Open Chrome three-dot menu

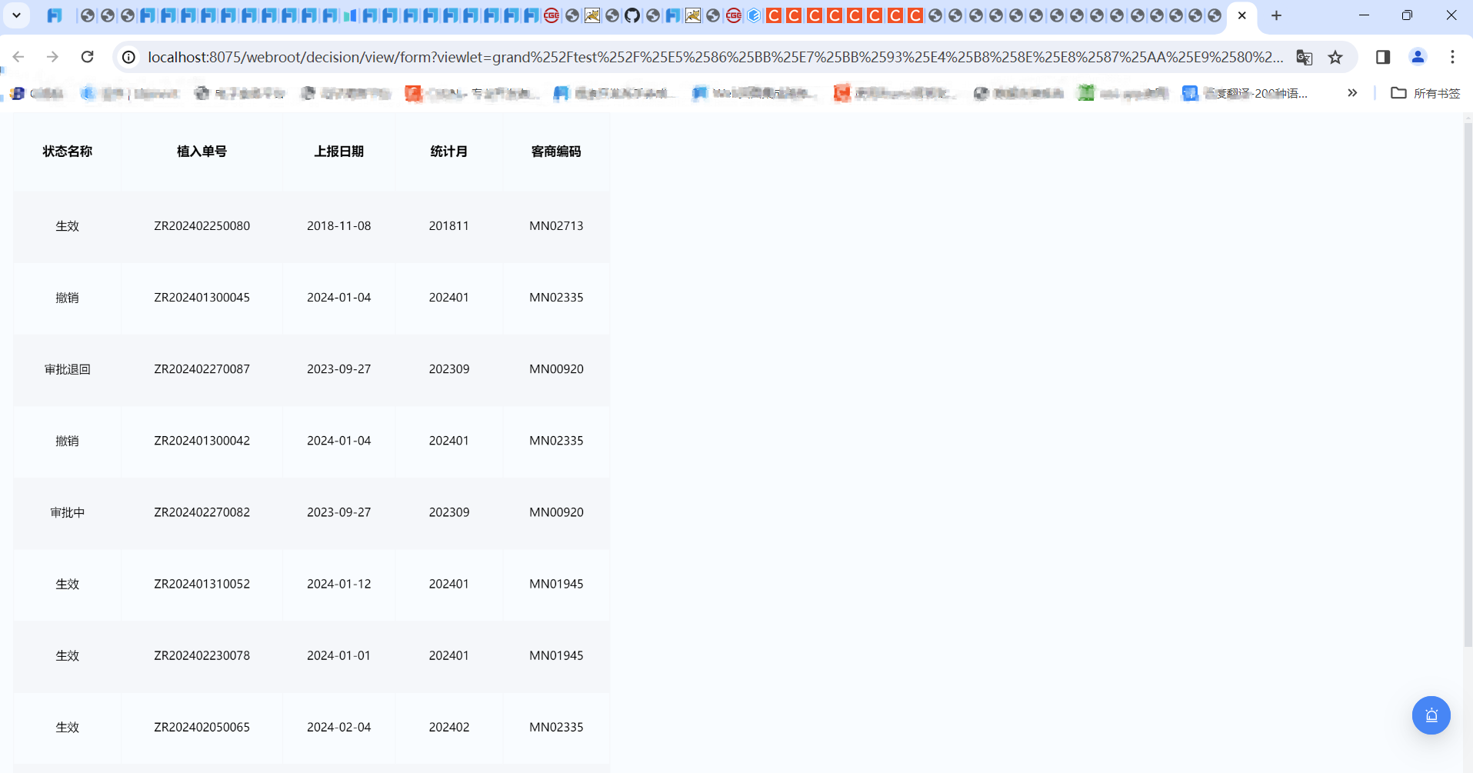(1452, 57)
